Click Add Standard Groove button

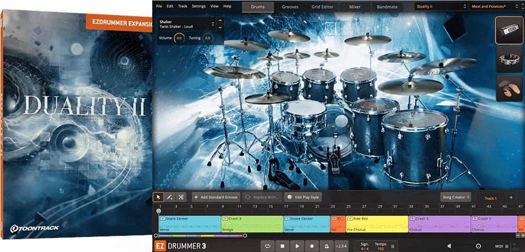coord(216,197)
